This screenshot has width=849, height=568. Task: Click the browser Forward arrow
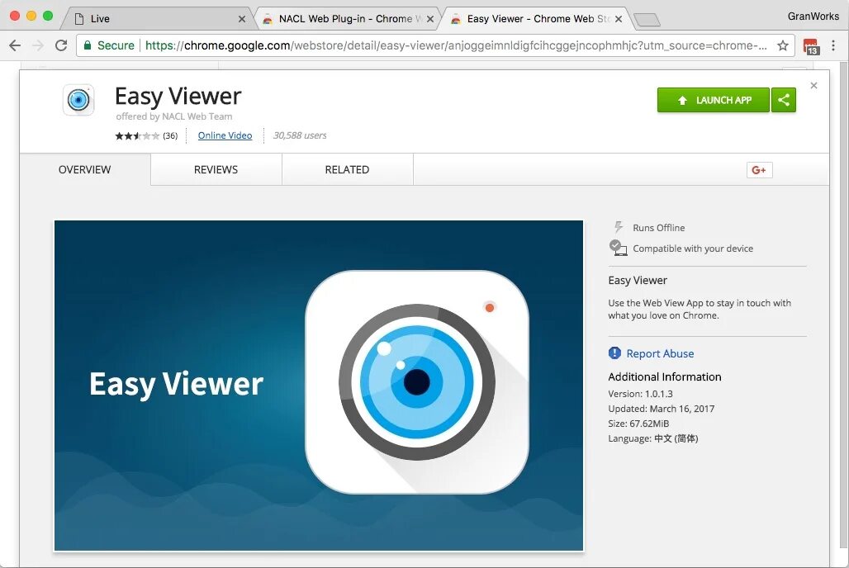click(x=38, y=45)
